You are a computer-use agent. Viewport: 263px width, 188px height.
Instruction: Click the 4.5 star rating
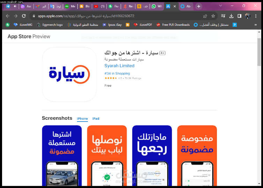[123, 78]
